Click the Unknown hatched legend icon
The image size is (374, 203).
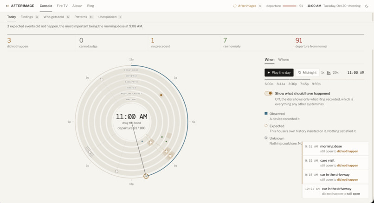(266, 138)
